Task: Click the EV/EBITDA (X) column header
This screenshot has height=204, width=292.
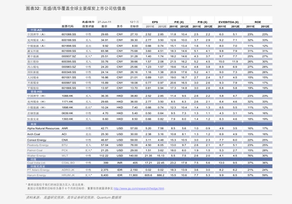Action: click(x=229, y=22)
